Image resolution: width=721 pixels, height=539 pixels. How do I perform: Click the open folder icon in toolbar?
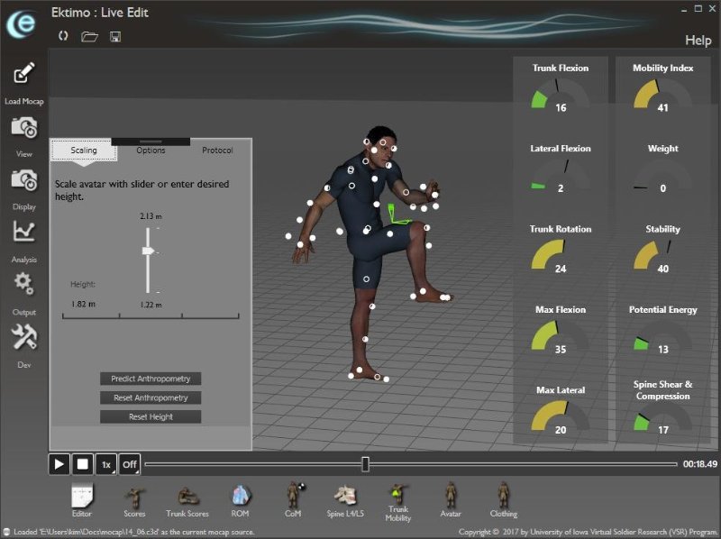coord(89,36)
